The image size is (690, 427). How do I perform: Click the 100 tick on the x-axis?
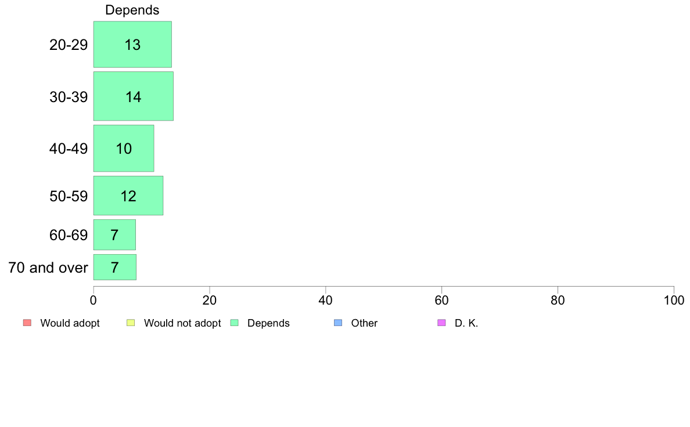point(674,301)
